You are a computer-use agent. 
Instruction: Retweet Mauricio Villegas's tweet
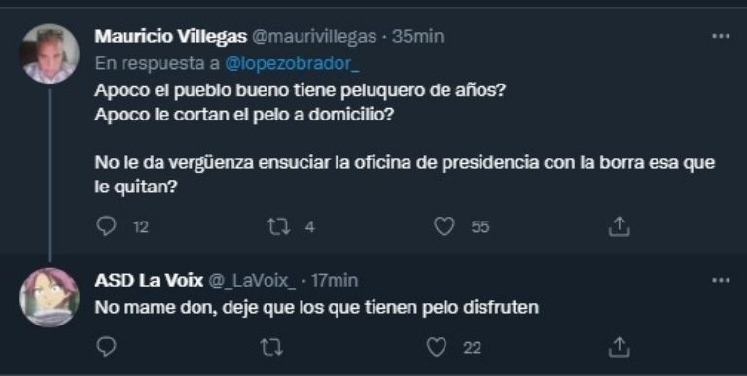click(278, 227)
